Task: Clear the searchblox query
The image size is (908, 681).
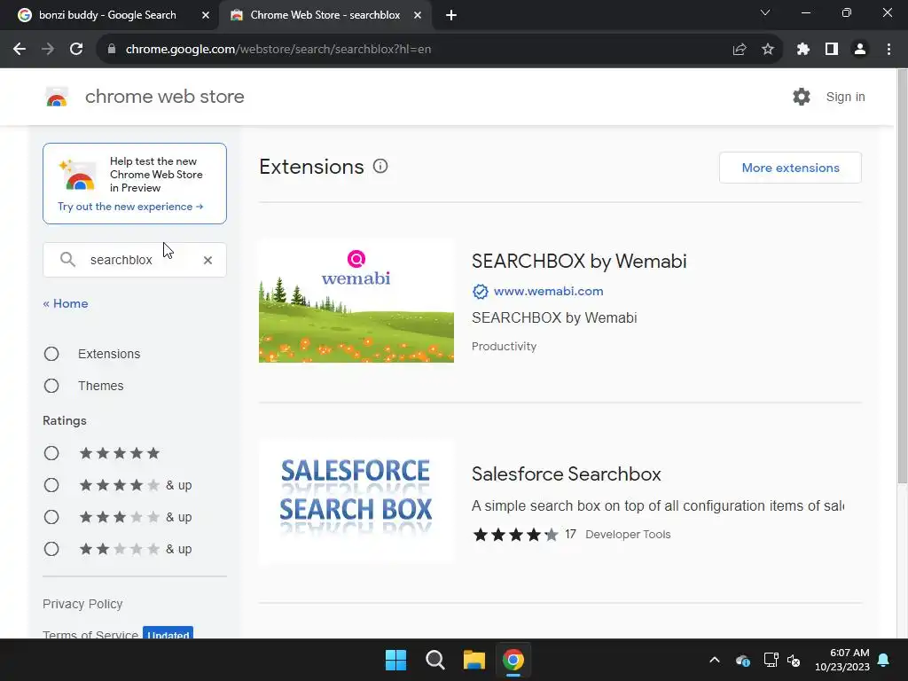Action: 207,260
